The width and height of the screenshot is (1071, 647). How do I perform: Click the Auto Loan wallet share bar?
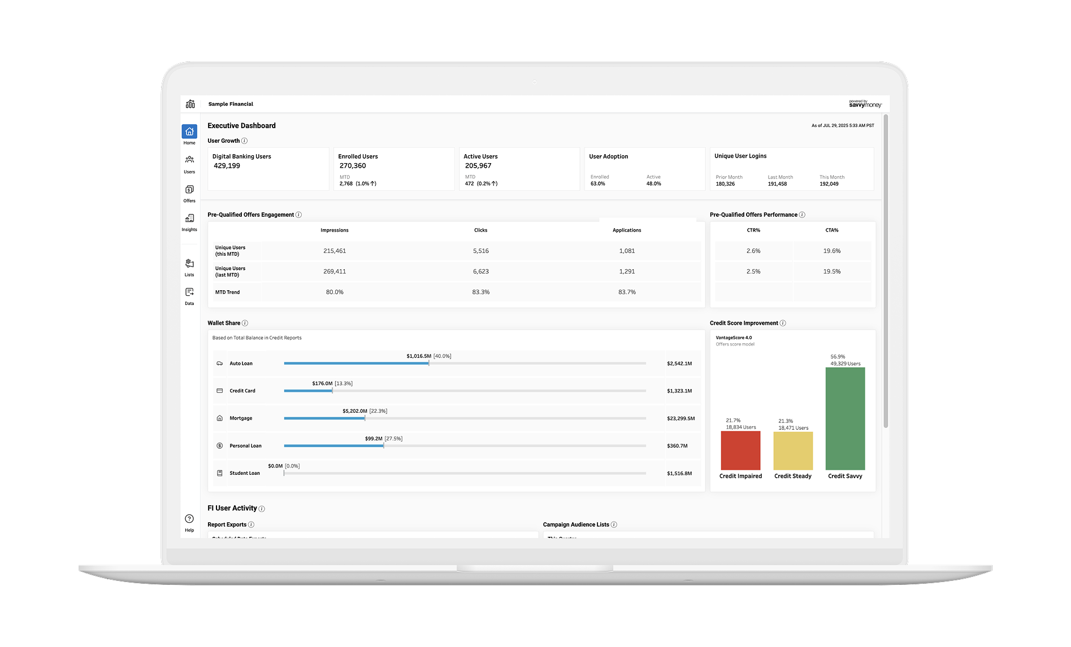click(356, 364)
